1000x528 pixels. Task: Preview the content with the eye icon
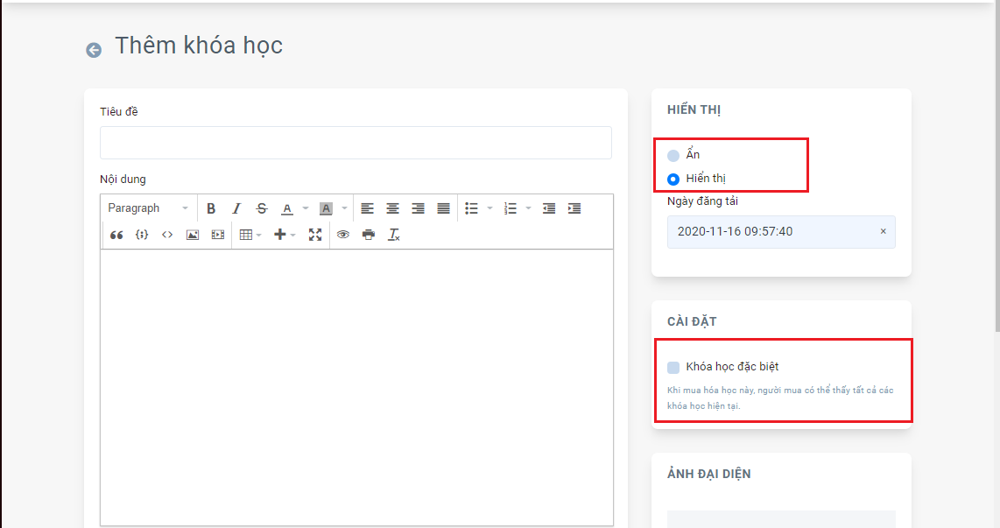(343, 235)
